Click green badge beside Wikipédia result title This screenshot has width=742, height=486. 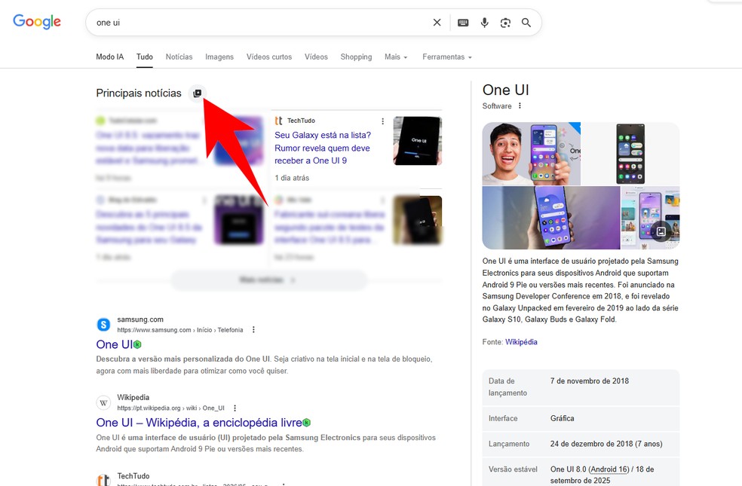307,422
